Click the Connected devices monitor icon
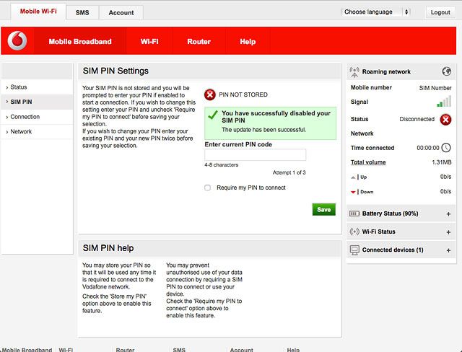This screenshot has width=462, height=352. (354, 250)
